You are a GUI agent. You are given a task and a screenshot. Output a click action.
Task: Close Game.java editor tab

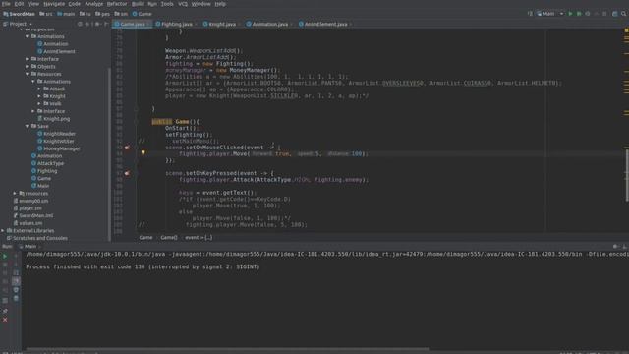148,24
